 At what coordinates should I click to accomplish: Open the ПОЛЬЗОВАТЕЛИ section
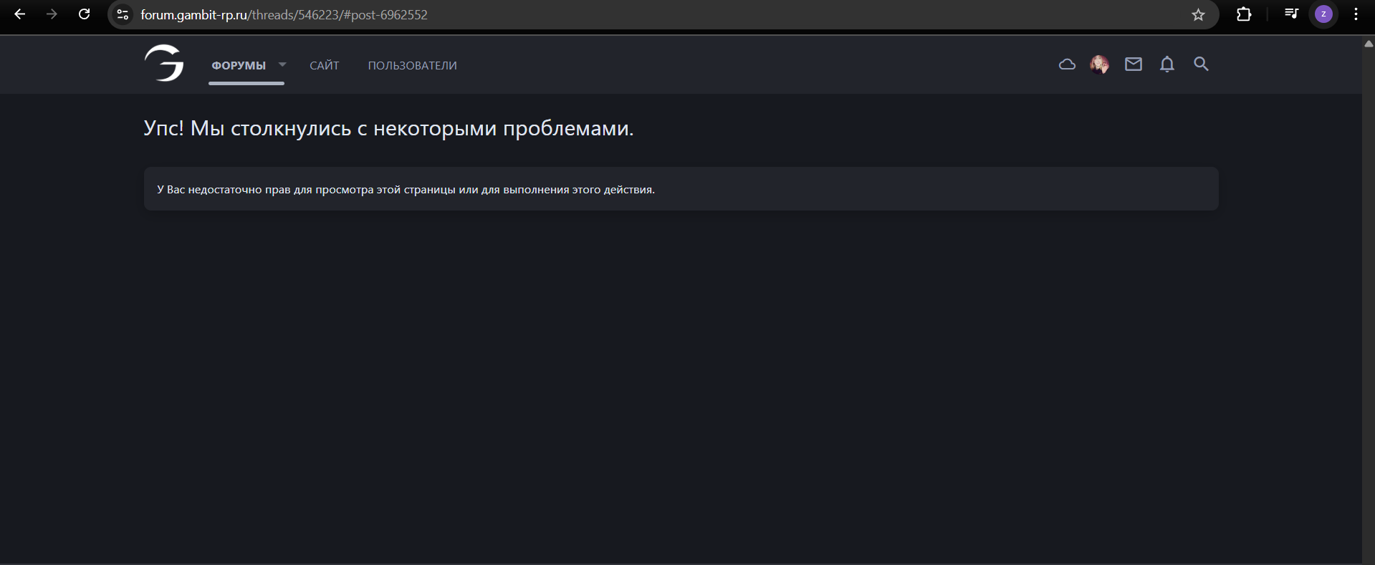click(x=412, y=65)
